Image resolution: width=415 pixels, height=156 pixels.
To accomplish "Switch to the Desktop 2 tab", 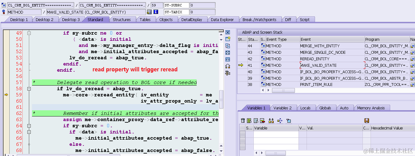I will tap(44, 19).
